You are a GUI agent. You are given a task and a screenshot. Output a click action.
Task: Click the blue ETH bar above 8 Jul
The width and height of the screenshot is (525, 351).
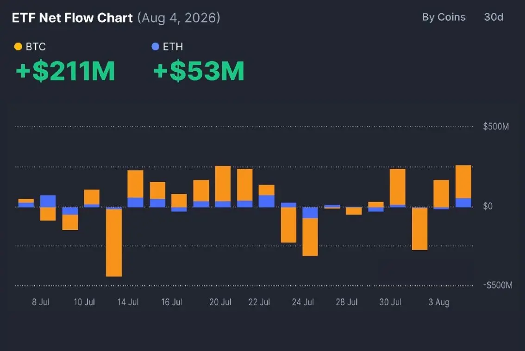[x=48, y=201]
